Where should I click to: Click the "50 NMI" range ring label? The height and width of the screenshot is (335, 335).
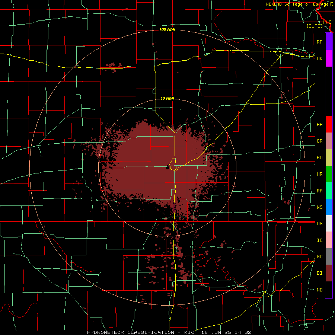point(167,98)
